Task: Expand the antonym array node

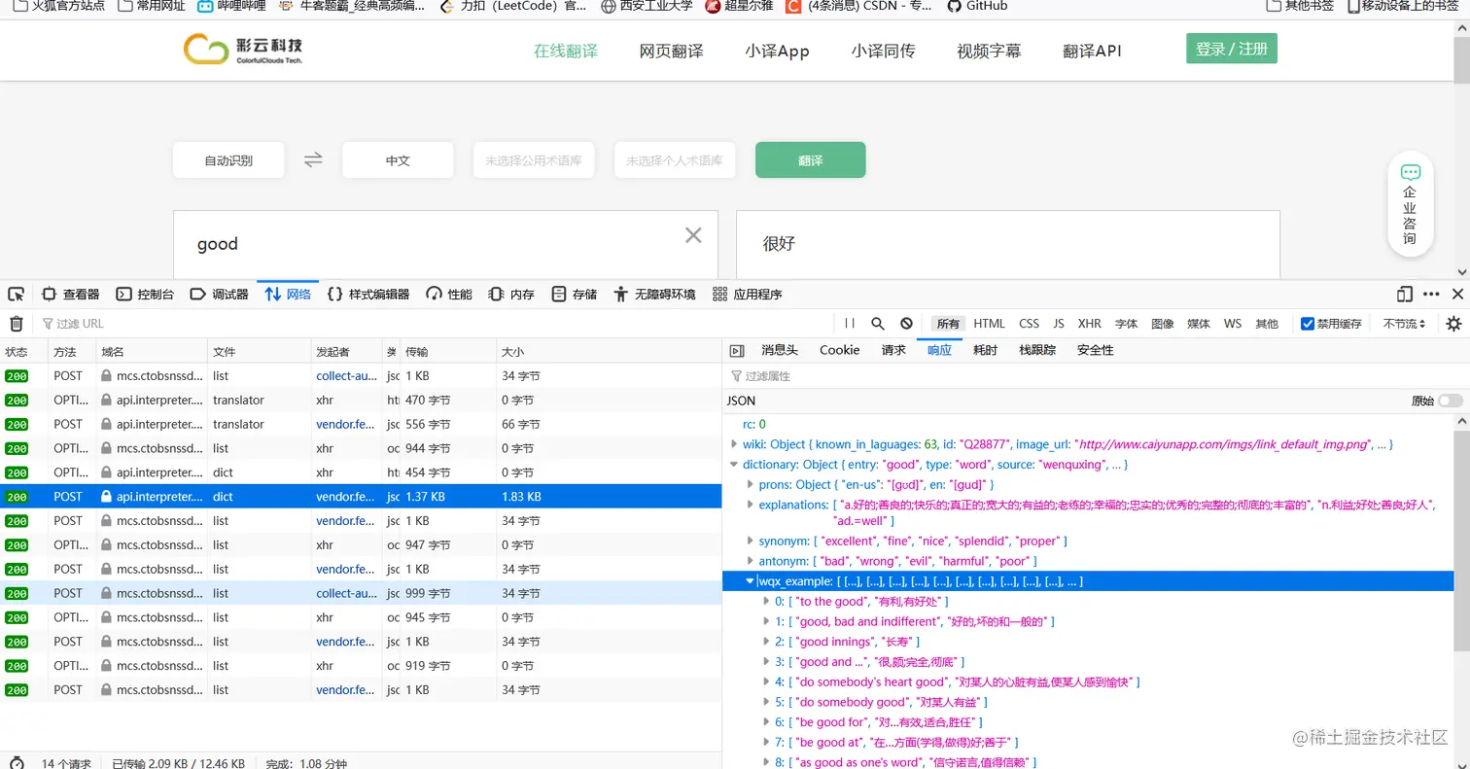Action: (x=750, y=561)
